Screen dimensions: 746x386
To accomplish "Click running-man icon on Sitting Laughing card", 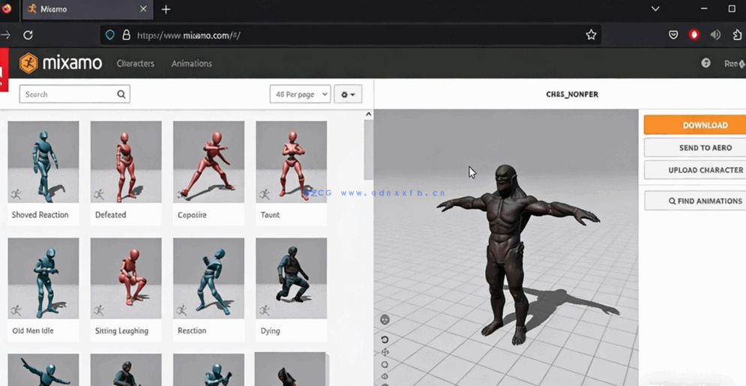I will (99, 310).
